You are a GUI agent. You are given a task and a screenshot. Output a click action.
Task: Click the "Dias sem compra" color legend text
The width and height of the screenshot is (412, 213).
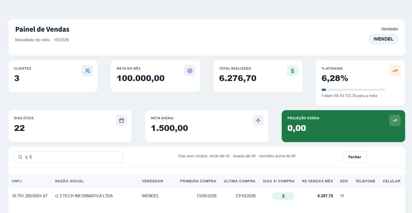[237, 156]
